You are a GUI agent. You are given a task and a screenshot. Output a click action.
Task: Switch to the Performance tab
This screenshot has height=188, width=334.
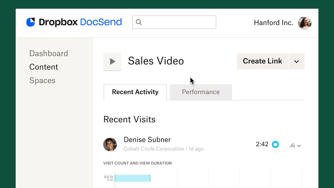201,92
